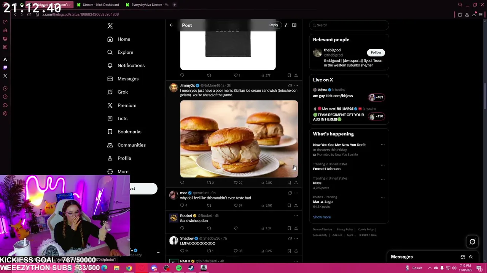Reload the page
The width and height of the screenshot is (487, 273).
(29, 14)
